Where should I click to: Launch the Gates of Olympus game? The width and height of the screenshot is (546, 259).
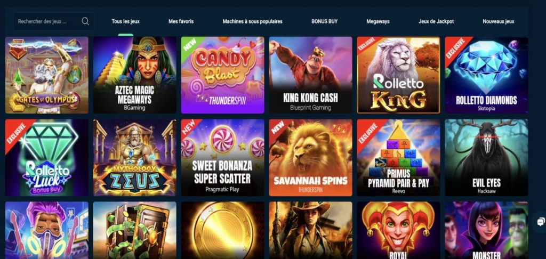pos(47,75)
